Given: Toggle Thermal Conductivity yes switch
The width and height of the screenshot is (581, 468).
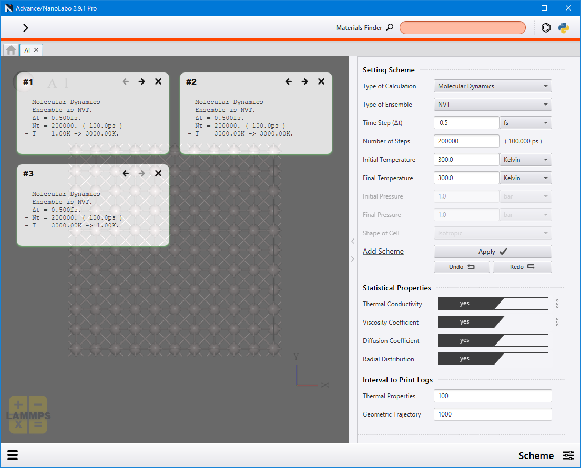Looking at the screenshot, I should point(493,304).
